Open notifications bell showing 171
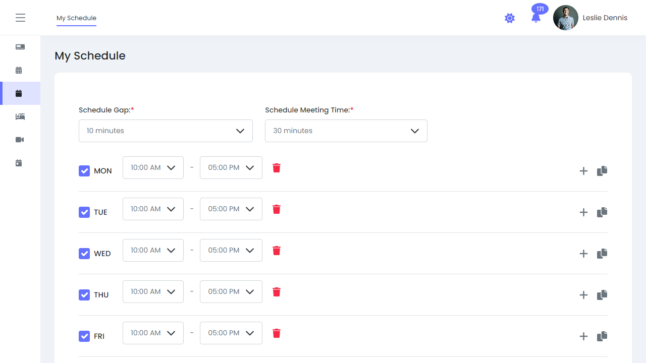This screenshot has height=363, width=646. (x=536, y=18)
